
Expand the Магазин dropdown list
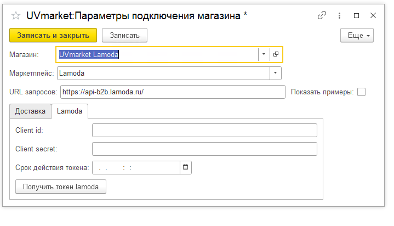264,54
